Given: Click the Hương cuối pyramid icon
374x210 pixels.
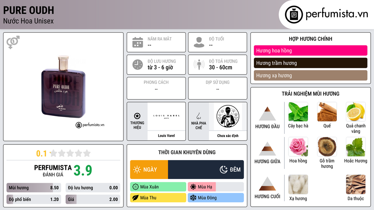Looking at the screenshot, I should [267, 184].
